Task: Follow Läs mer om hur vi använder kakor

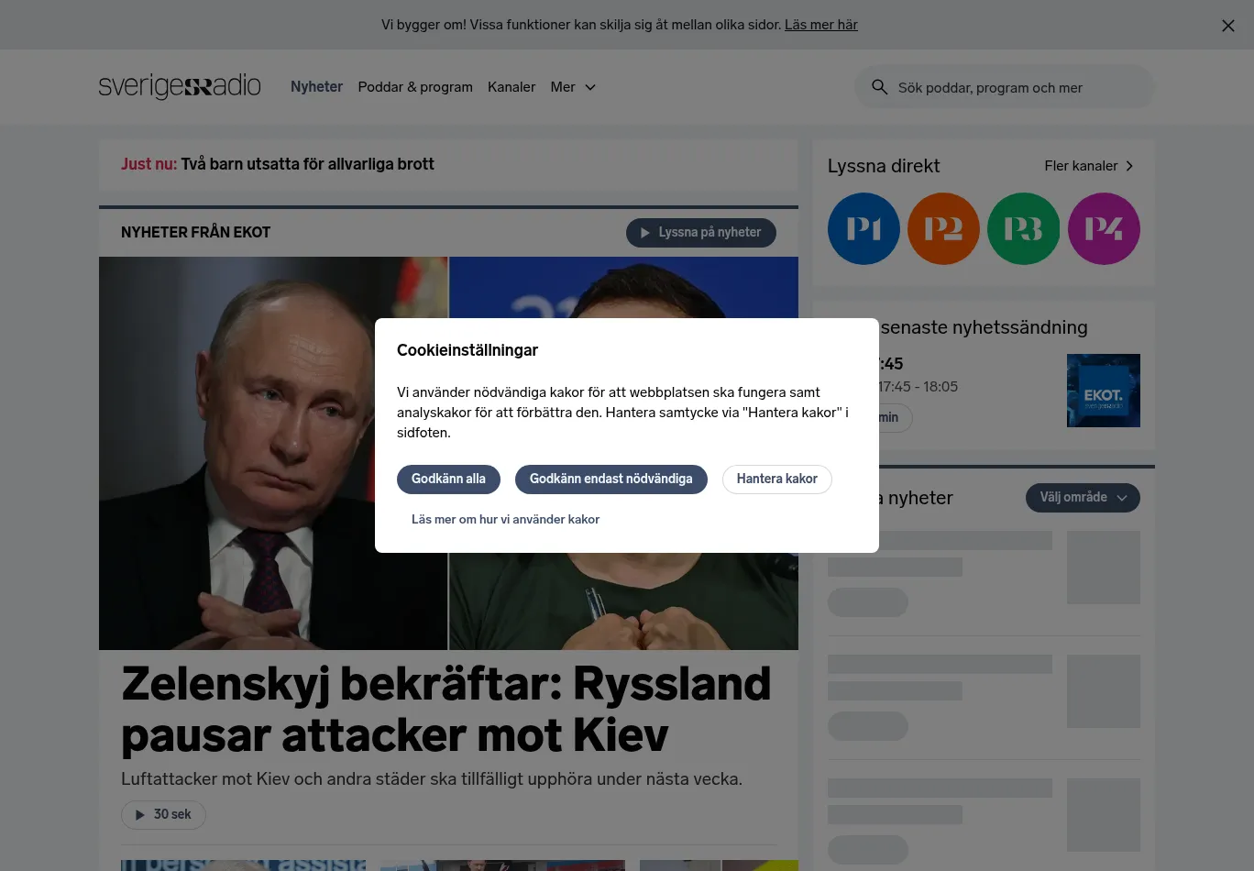Action: click(x=505, y=519)
